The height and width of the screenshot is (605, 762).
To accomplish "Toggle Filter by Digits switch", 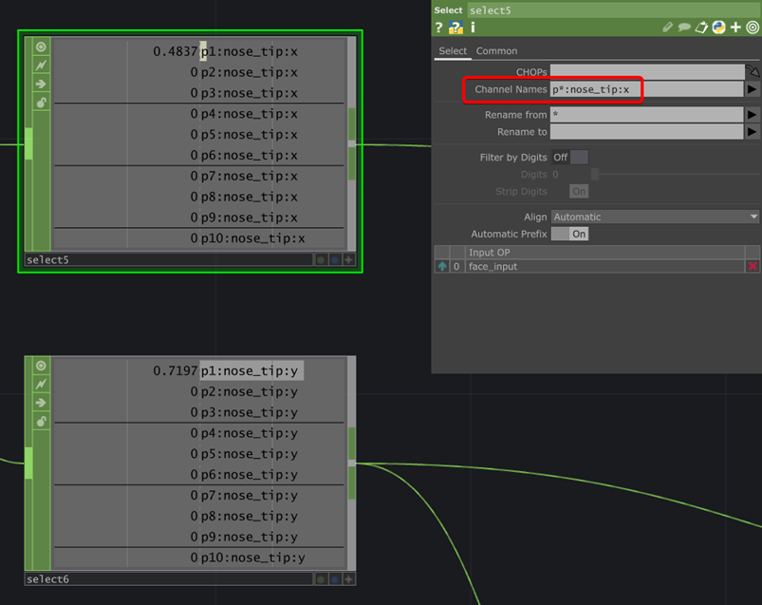I will 569,158.
